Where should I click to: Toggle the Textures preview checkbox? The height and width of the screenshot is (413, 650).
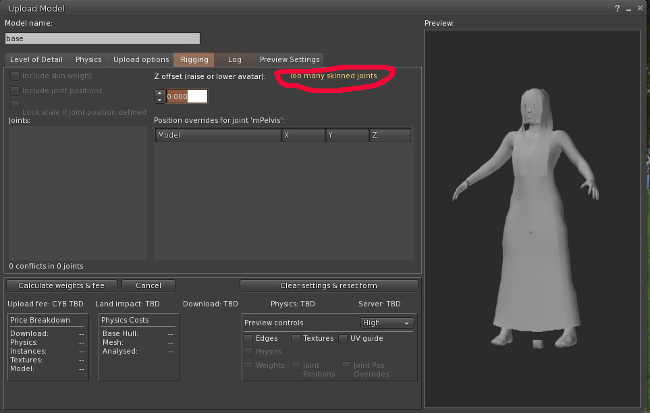296,338
